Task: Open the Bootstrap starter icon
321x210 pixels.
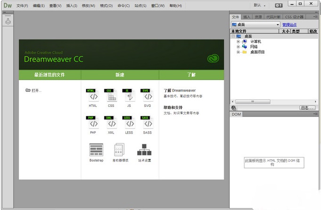Action: (96, 150)
